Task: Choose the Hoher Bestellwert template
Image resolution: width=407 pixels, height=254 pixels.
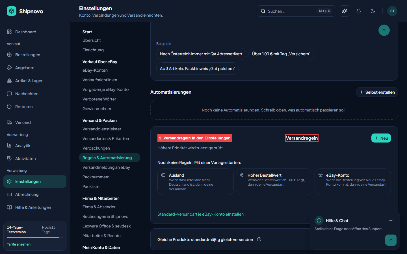Action: point(274,182)
